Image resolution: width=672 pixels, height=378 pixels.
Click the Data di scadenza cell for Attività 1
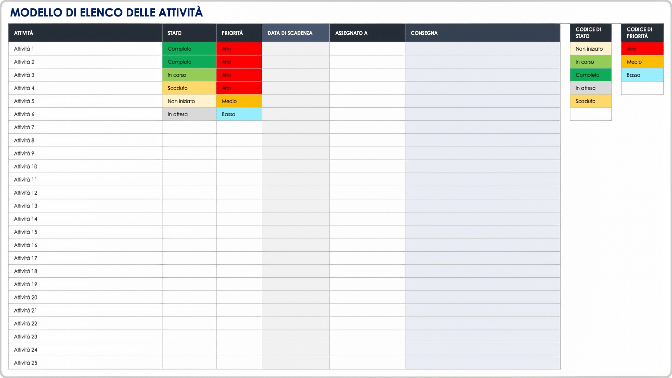coord(296,49)
